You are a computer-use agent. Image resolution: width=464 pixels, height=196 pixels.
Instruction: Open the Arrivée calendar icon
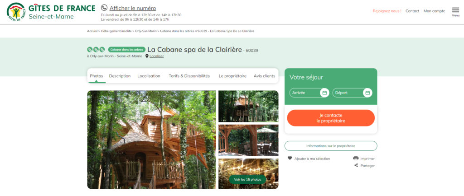pyautogui.click(x=324, y=93)
